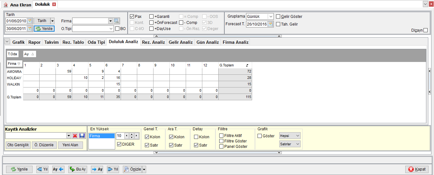The height and width of the screenshot is (175, 434).
Task: Enable the Panel Göster checkbox
Action: pos(221,146)
